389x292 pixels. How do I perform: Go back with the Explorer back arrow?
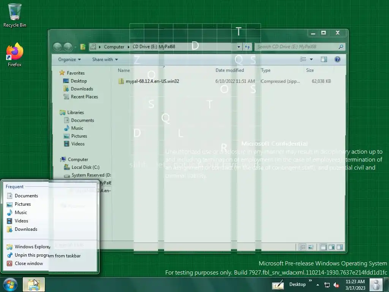[x=58, y=47]
